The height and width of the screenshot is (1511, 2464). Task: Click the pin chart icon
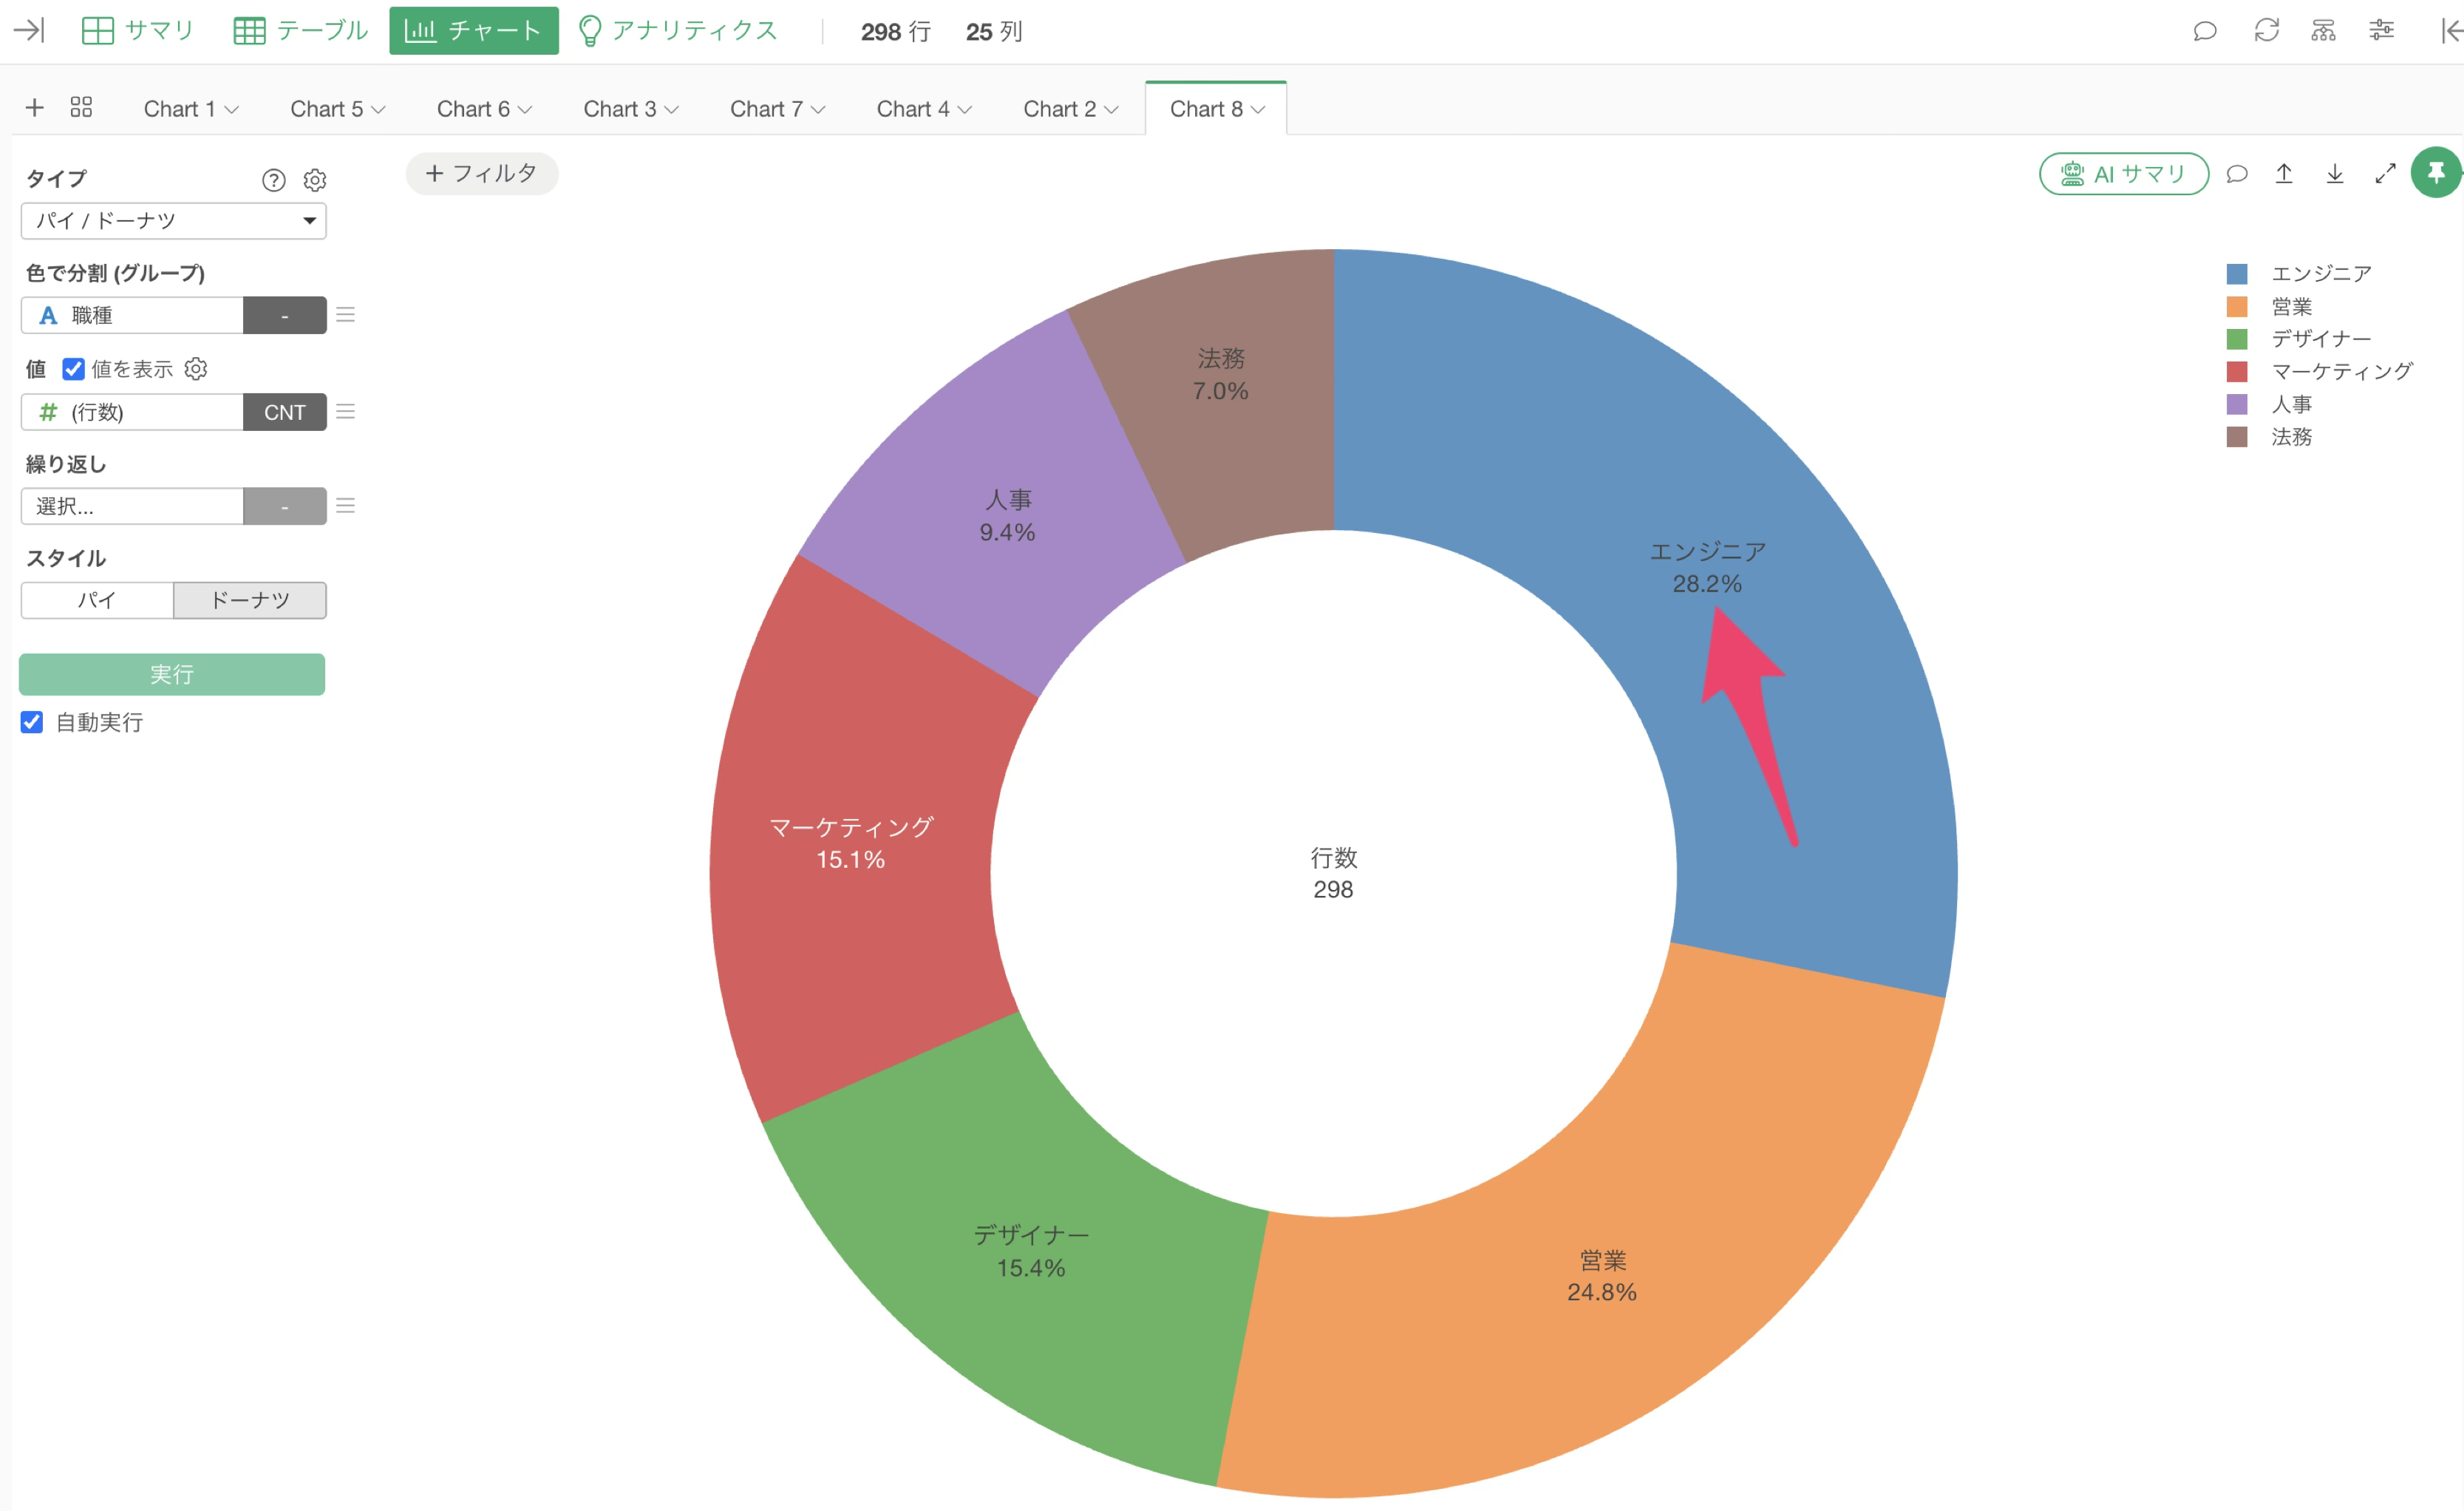[x=2435, y=173]
